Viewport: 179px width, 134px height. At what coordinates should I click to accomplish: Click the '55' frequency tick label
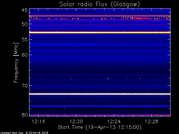coord(25,40)
